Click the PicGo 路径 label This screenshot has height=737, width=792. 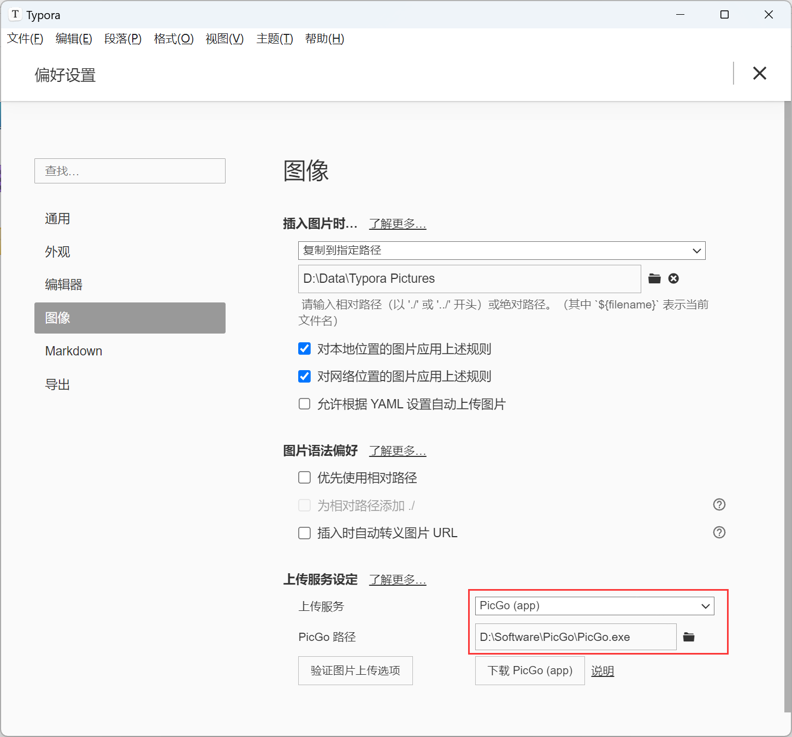pos(327,637)
